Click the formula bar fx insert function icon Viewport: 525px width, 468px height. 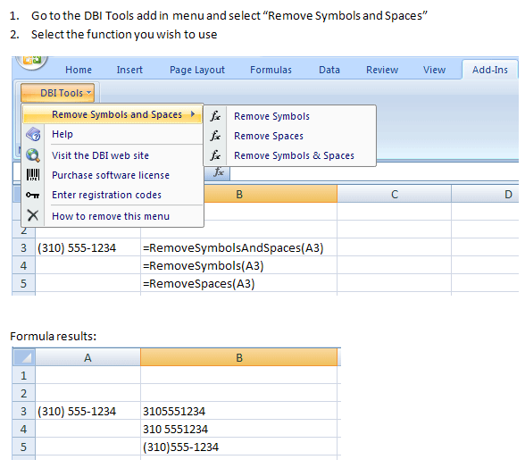(218, 172)
